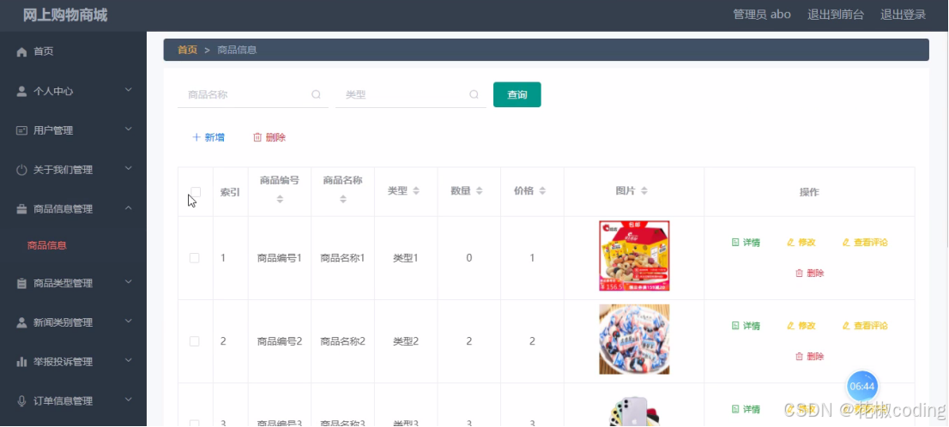
Task: Click search icon in 商品名称 field
Action: point(316,94)
